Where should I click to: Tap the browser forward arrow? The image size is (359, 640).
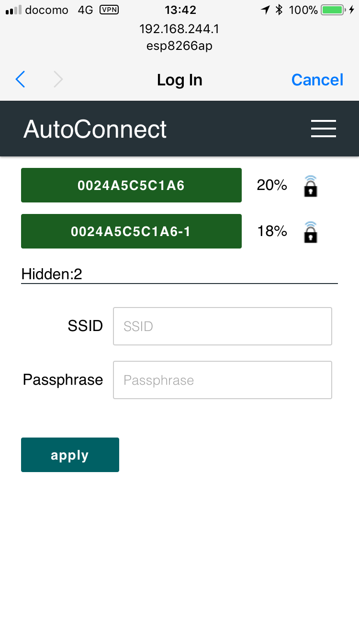(x=58, y=80)
